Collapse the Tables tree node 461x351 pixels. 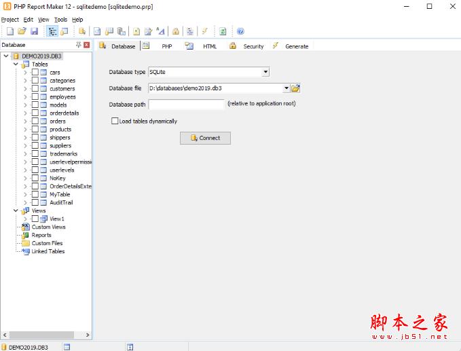pyautogui.click(x=16, y=64)
